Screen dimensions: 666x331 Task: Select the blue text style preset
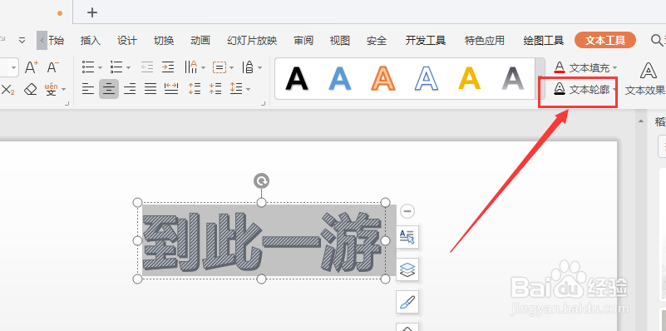[340, 79]
